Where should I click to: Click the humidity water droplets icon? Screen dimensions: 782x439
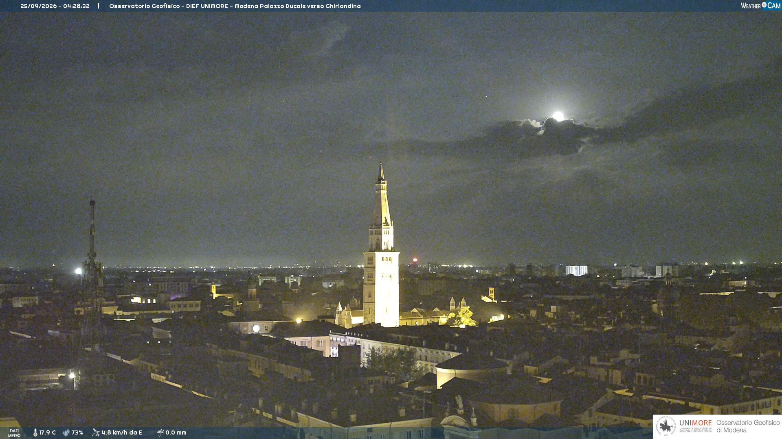tap(66, 432)
